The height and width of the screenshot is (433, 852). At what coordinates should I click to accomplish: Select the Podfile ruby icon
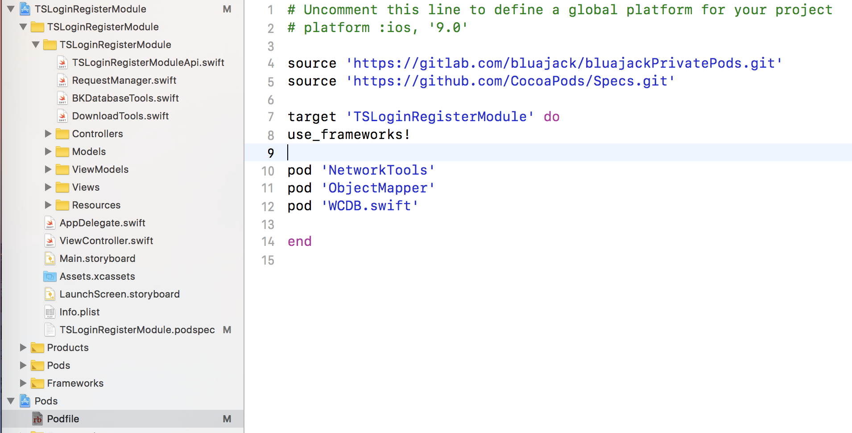point(38,419)
